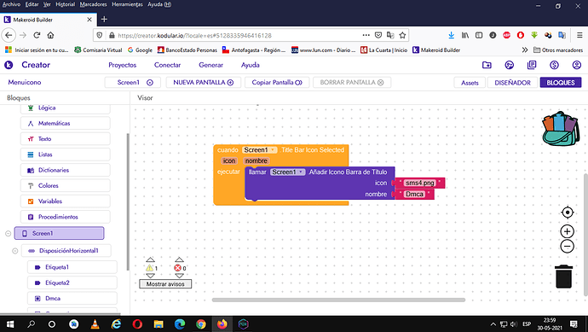The width and height of the screenshot is (588, 332).
Task: Click the trash can icon
Action: point(563,277)
